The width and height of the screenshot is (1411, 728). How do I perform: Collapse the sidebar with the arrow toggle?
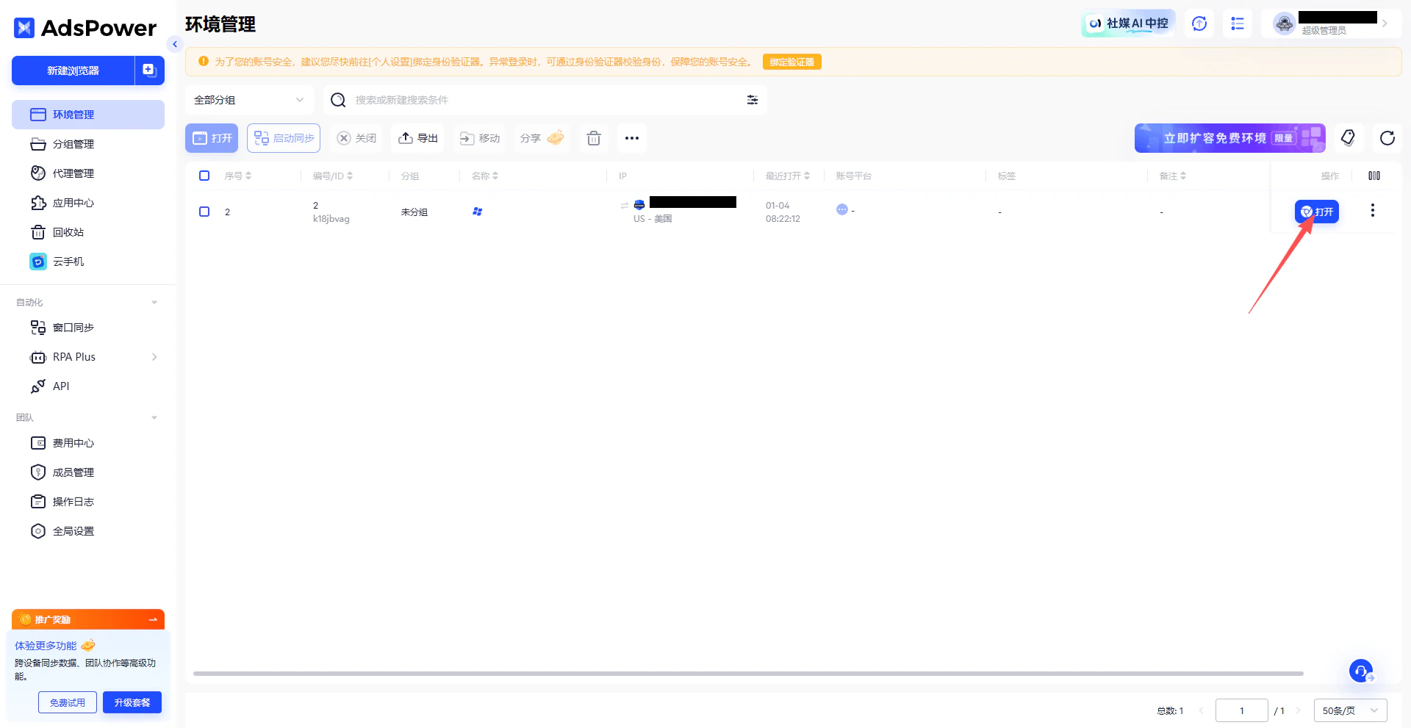click(175, 44)
